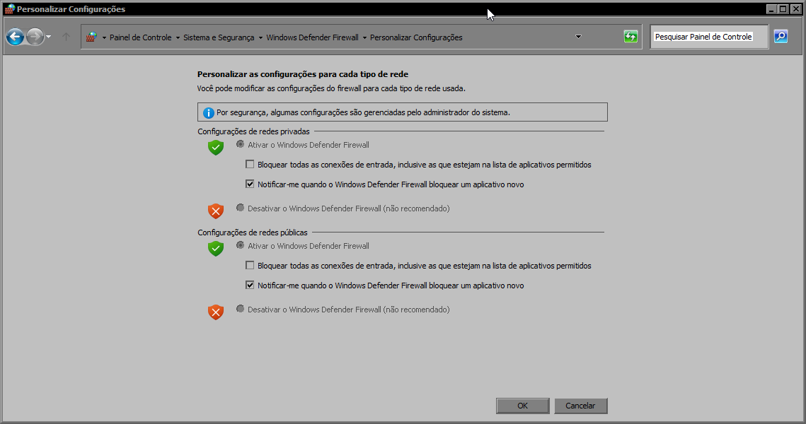Image resolution: width=806 pixels, height=424 pixels.
Task: Click red shield icon under private networks
Action: point(216,211)
